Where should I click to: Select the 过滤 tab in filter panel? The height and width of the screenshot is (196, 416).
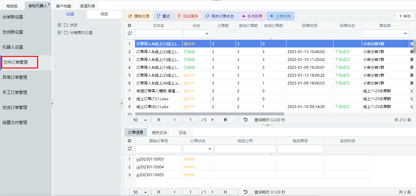(x=70, y=14)
